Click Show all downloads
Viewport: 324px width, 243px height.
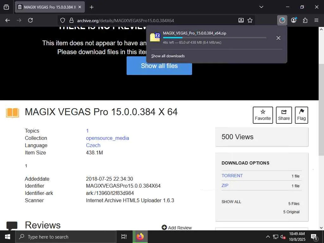pyautogui.click(x=168, y=56)
